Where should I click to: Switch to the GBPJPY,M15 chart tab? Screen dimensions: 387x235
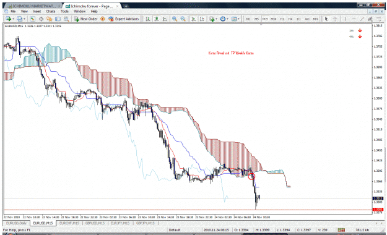pyautogui.click(x=146, y=223)
